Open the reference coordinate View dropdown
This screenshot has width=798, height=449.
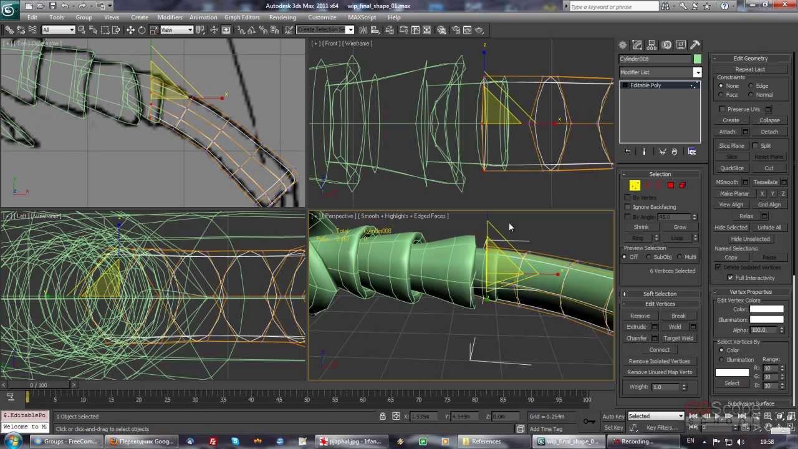click(x=176, y=30)
